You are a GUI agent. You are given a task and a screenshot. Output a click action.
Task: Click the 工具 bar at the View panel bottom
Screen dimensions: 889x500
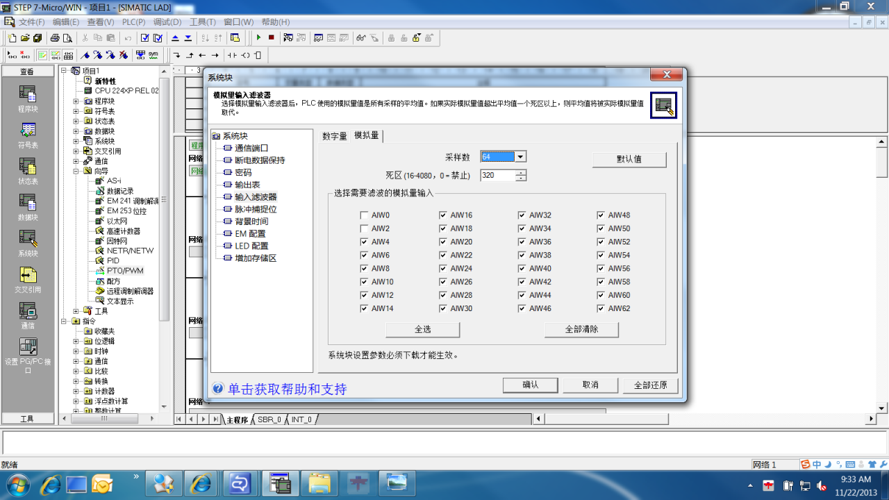click(x=28, y=419)
